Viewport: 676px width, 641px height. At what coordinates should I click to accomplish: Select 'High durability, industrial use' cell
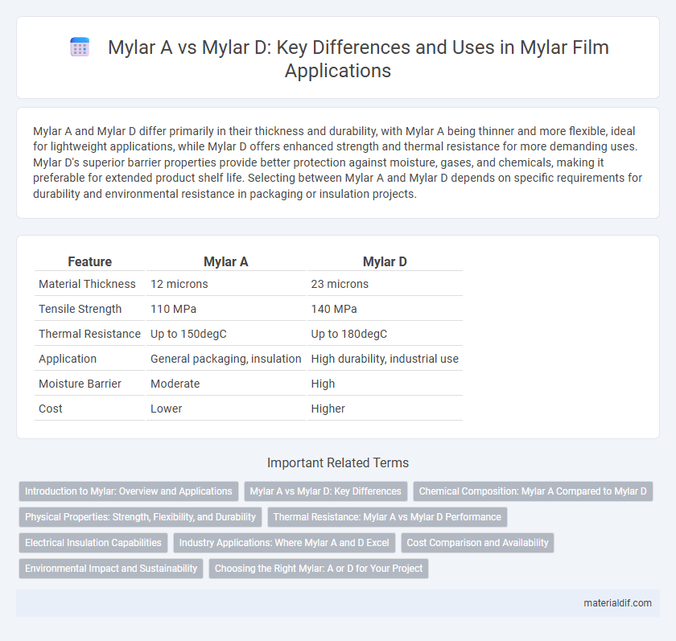tap(385, 359)
